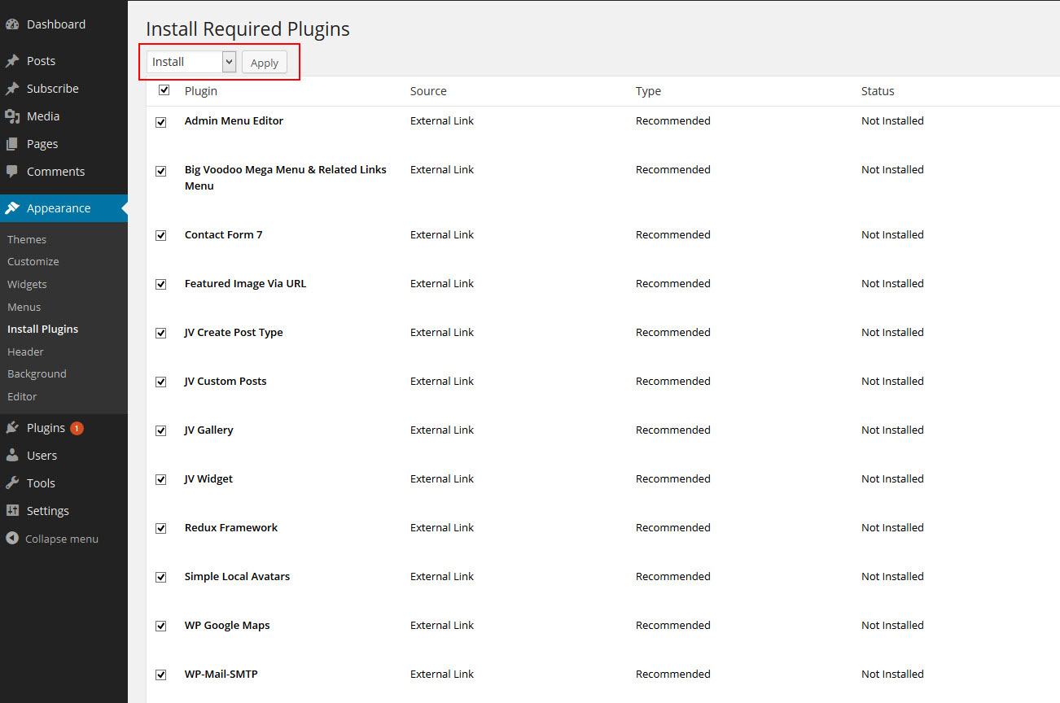
Task: Uncheck the Big Voodoo Mega Menu checkbox
Action: pyautogui.click(x=160, y=171)
